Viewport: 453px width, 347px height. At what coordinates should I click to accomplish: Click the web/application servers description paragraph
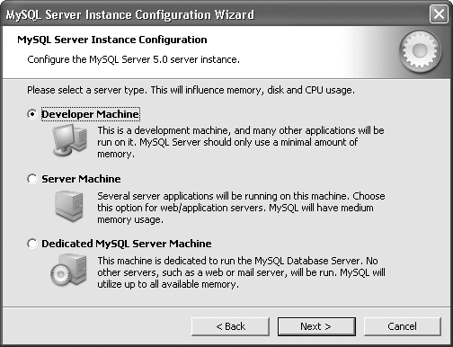click(241, 208)
